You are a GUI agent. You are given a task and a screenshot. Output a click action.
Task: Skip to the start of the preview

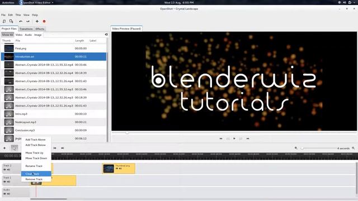pos(221,138)
